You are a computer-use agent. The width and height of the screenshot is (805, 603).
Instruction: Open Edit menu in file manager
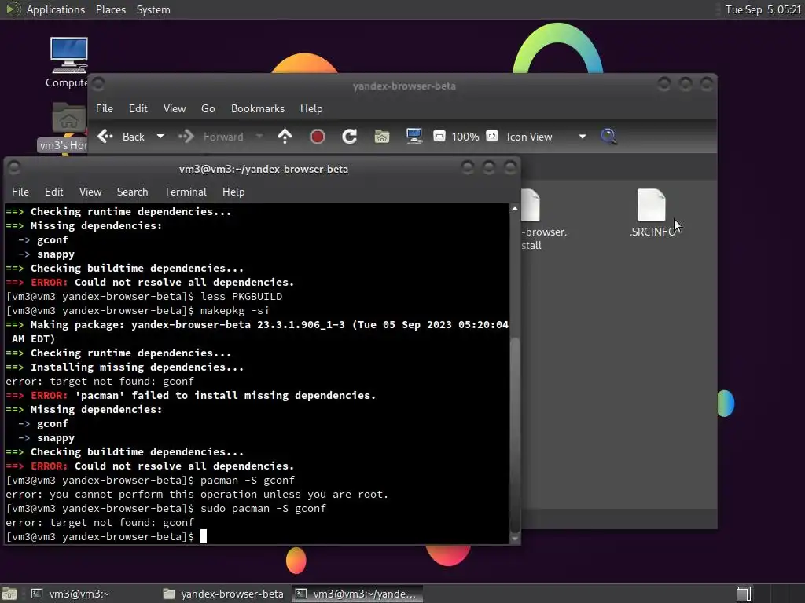click(138, 108)
